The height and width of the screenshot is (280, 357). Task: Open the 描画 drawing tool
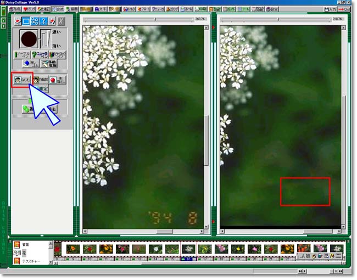[x=72, y=9]
